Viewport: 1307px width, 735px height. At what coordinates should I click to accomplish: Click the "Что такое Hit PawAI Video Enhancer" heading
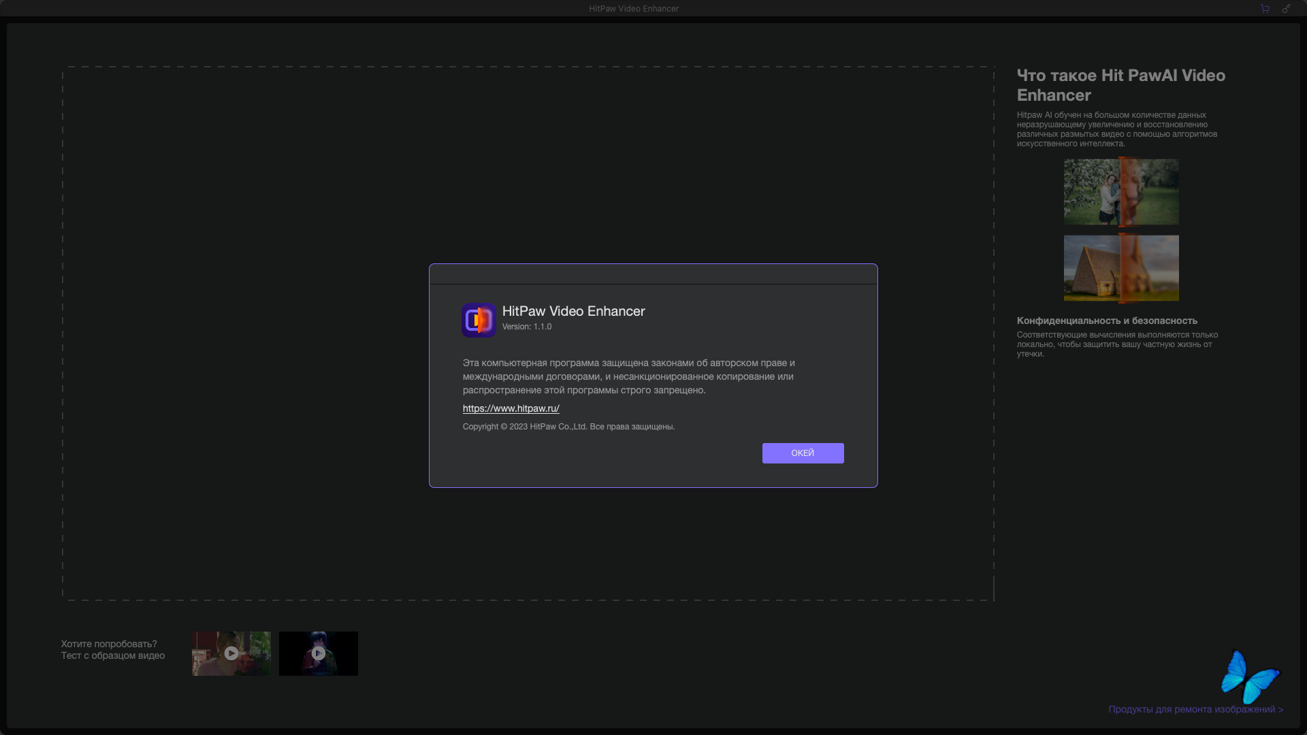(1121, 85)
